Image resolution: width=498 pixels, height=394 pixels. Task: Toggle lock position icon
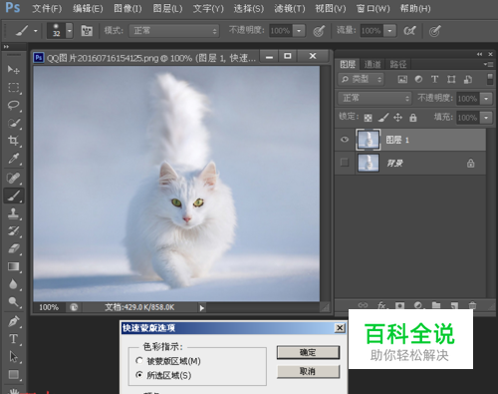397,118
